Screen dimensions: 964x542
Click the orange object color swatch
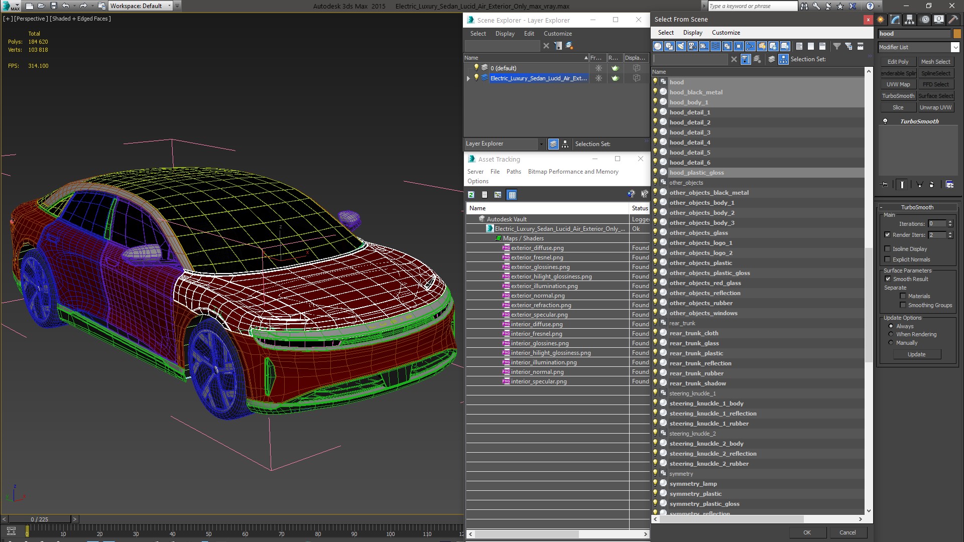(x=957, y=34)
